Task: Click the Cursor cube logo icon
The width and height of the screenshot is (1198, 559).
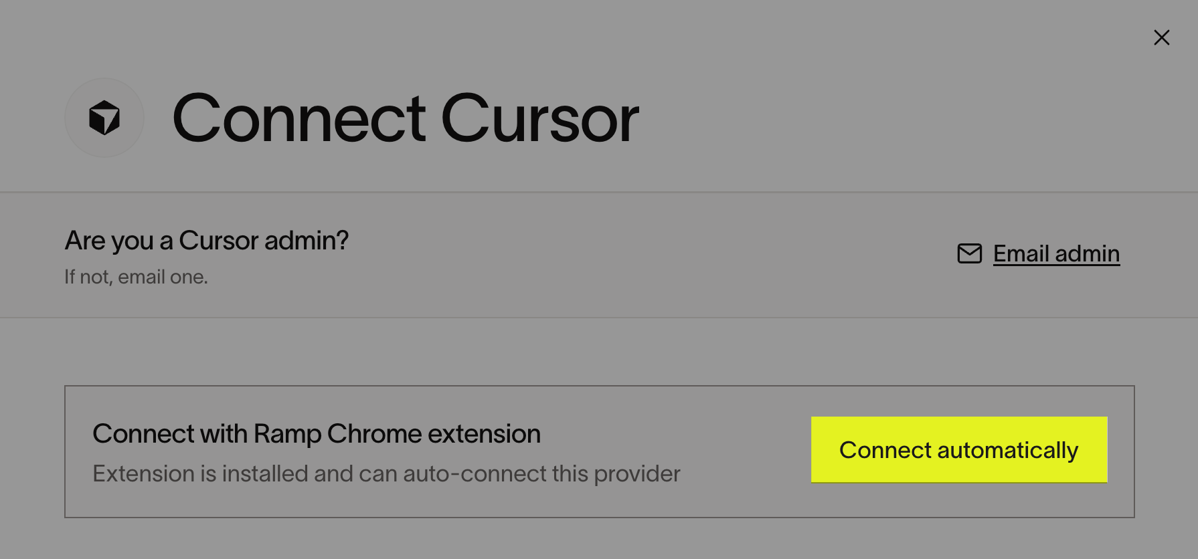Action: click(104, 118)
